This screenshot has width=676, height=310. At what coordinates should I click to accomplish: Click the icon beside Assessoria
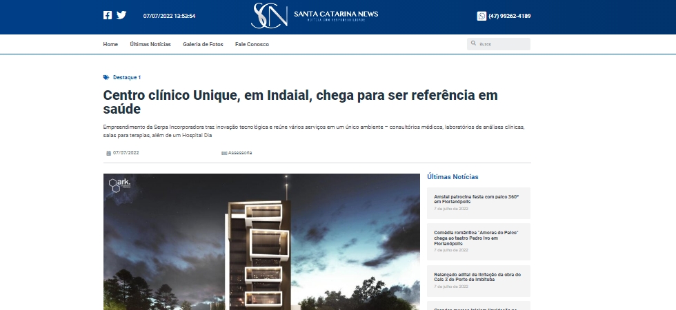[224, 153]
